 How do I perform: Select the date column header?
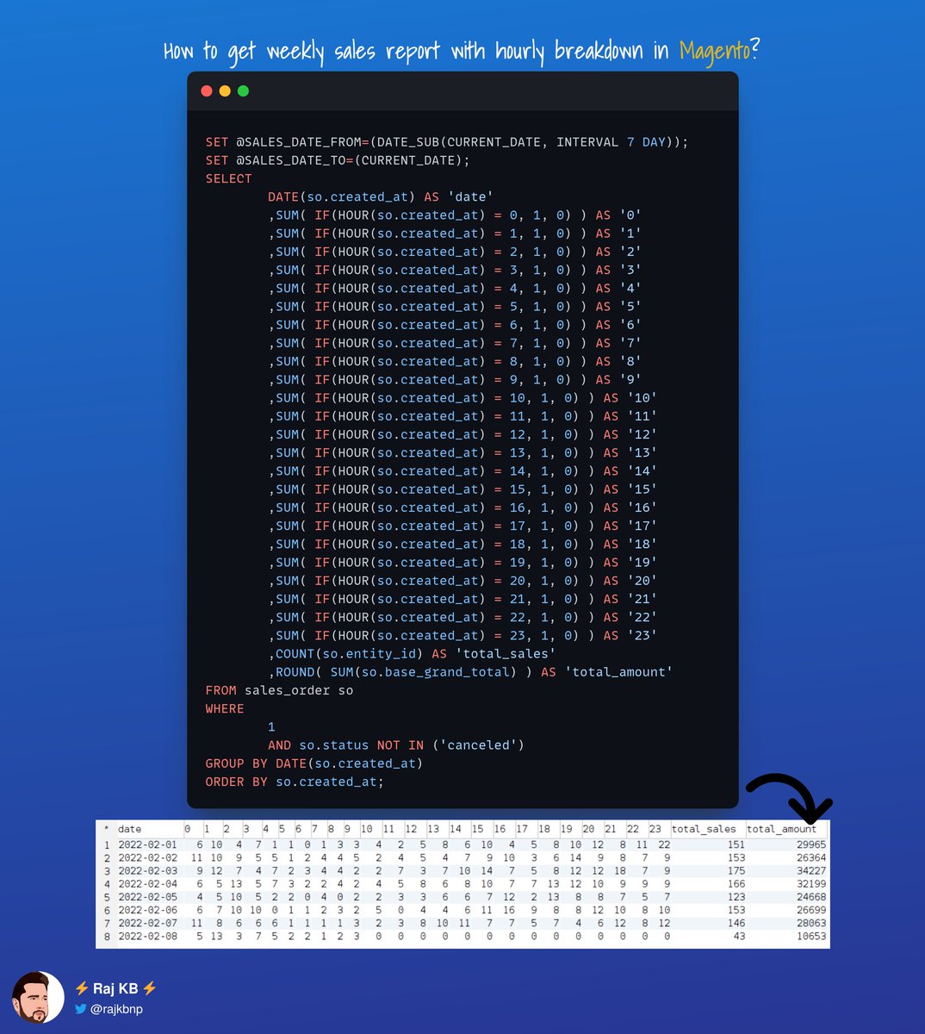tap(128, 829)
